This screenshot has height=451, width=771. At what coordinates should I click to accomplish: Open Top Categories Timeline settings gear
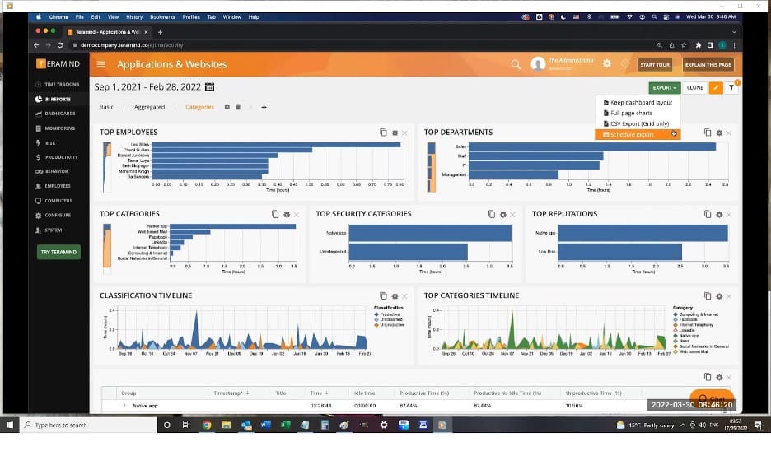pyautogui.click(x=719, y=295)
